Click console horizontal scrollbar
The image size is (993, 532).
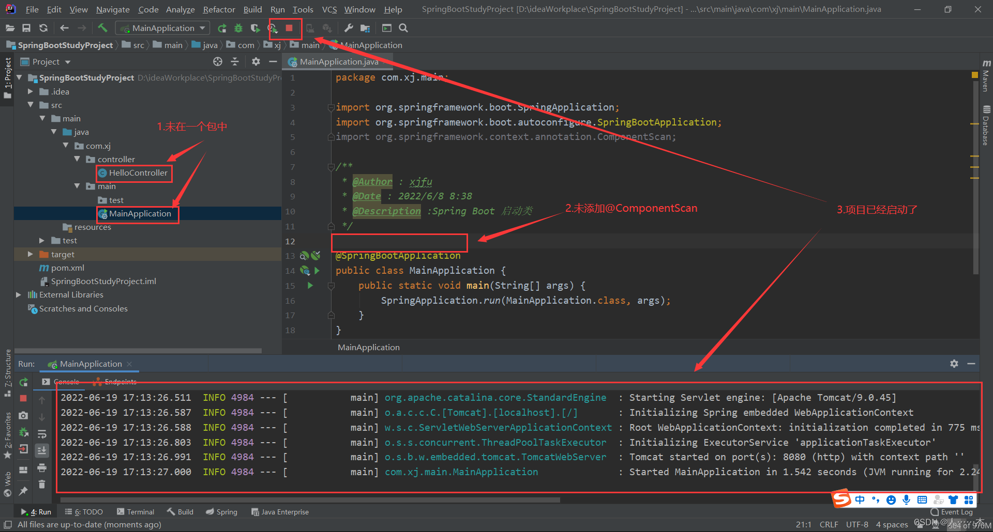coord(310,499)
